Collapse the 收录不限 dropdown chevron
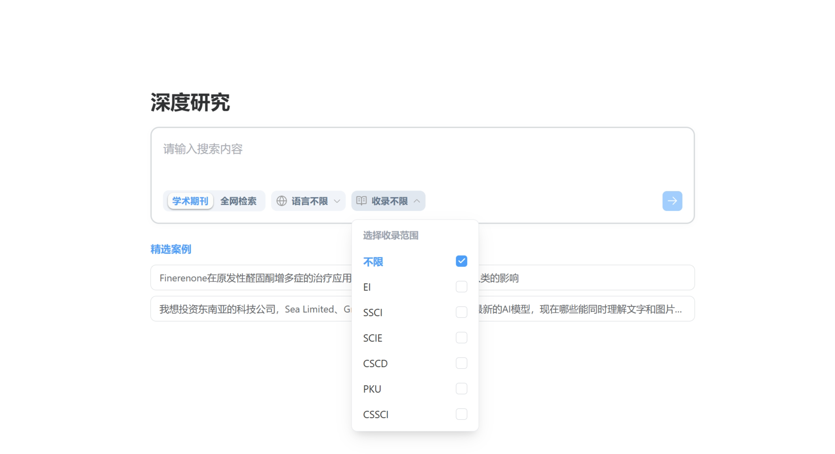 416,201
